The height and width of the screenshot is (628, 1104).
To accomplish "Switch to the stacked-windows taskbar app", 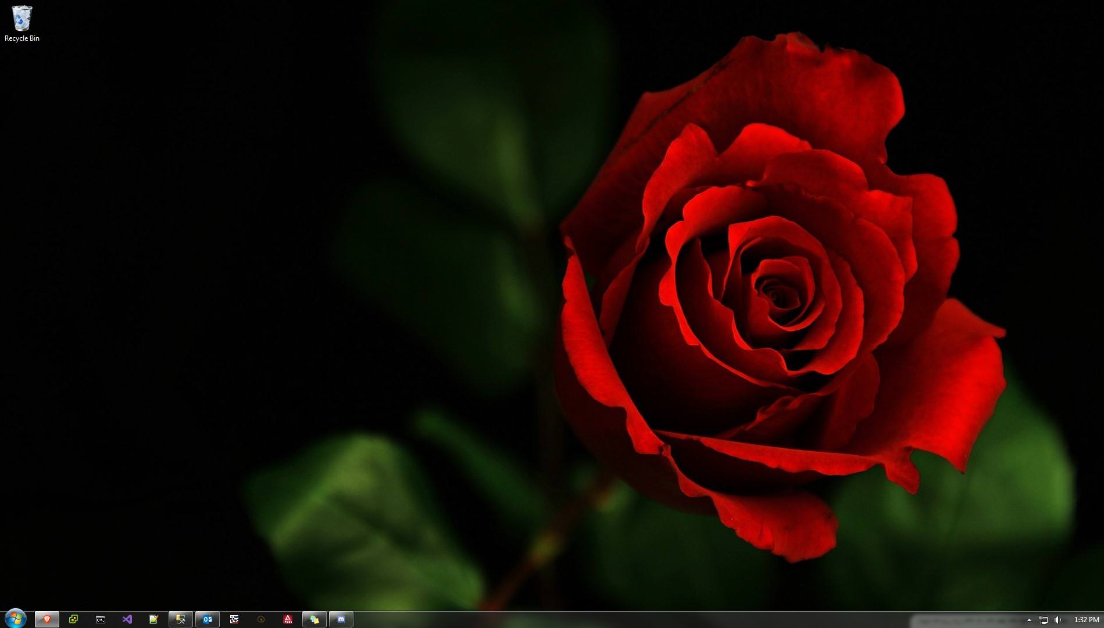I will [x=315, y=619].
